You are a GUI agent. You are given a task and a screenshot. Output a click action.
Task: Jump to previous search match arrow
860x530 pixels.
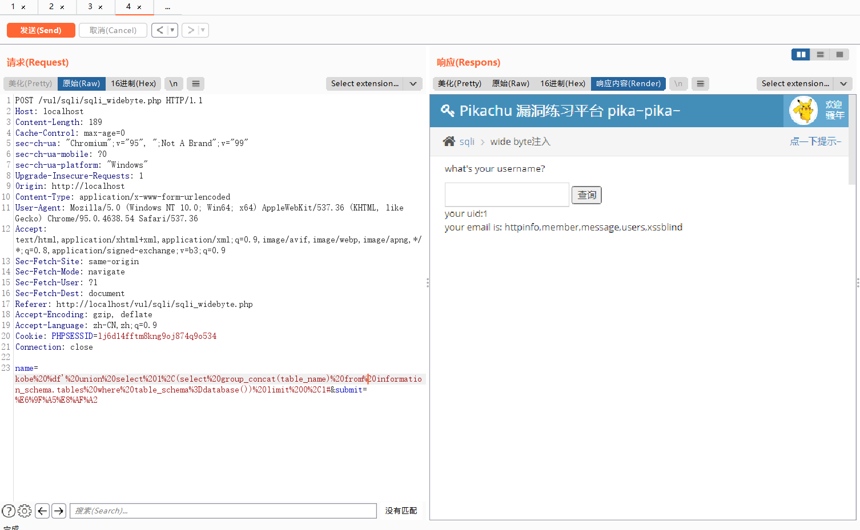[x=42, y=511]
